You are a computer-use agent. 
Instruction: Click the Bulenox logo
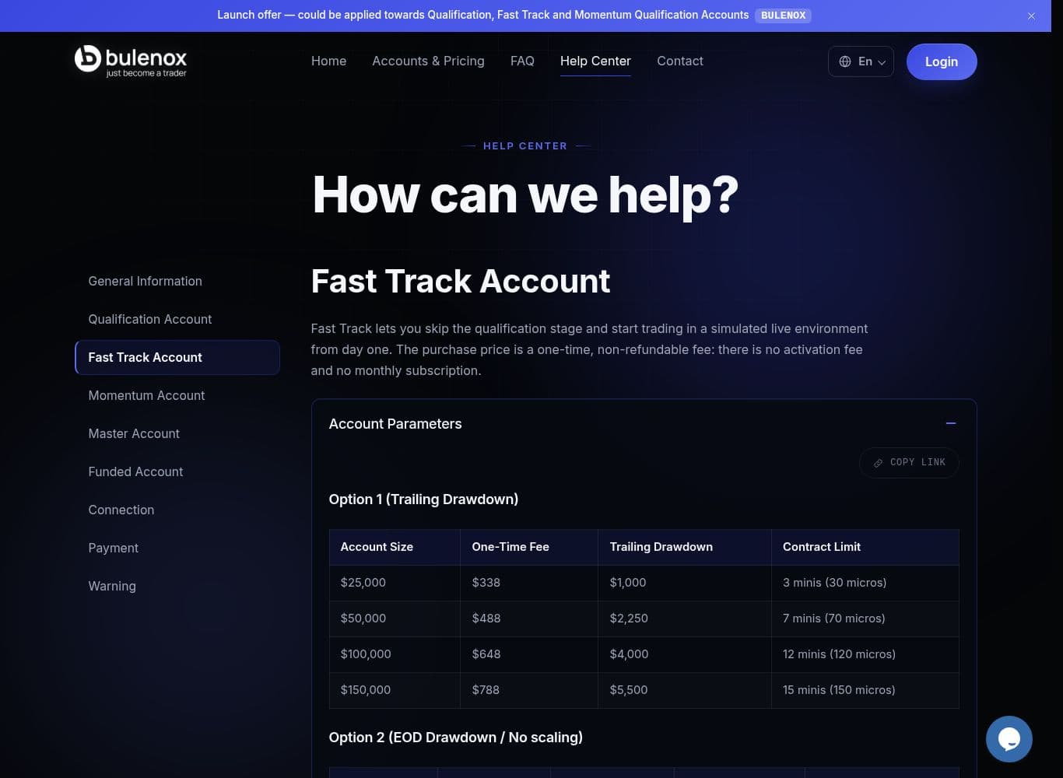[131, 61]
